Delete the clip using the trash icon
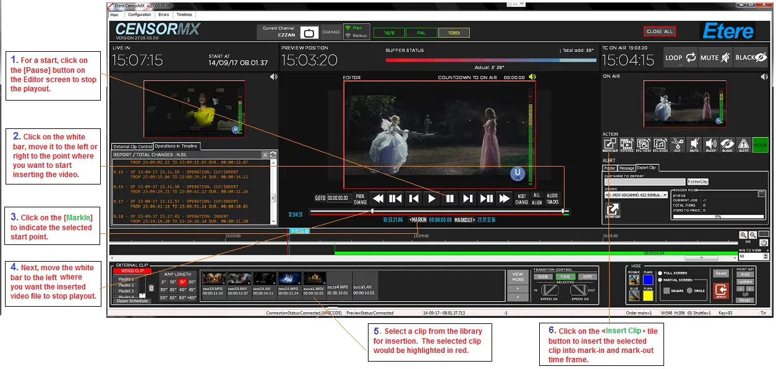Screen dimensions: 776x369 pos(151,288)
